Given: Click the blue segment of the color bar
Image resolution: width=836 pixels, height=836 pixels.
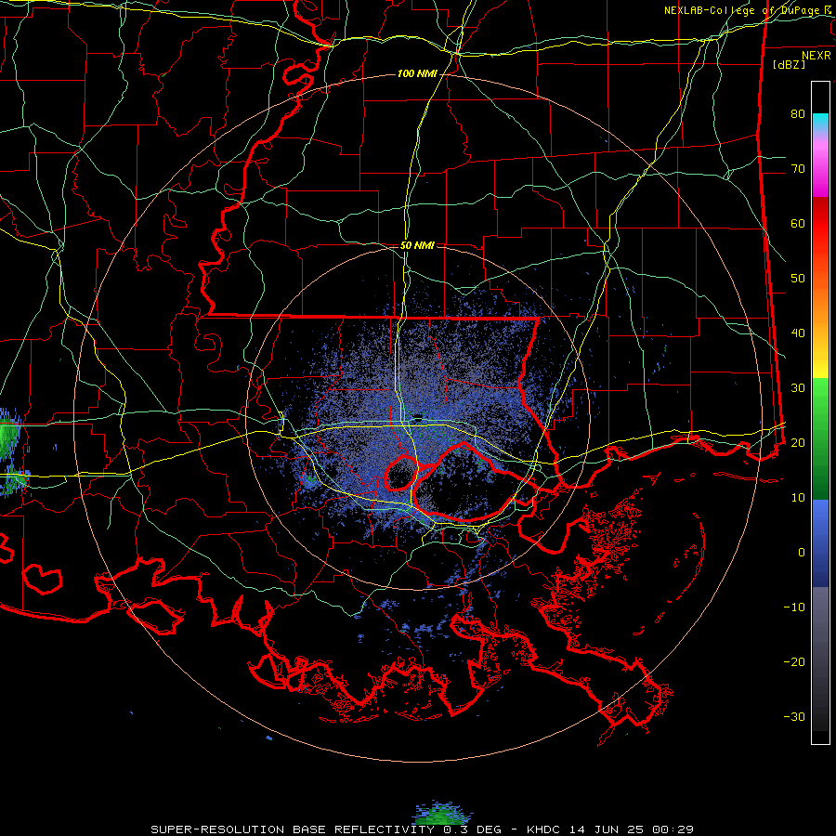Looking at the screenshot, I should click(820, 543).
